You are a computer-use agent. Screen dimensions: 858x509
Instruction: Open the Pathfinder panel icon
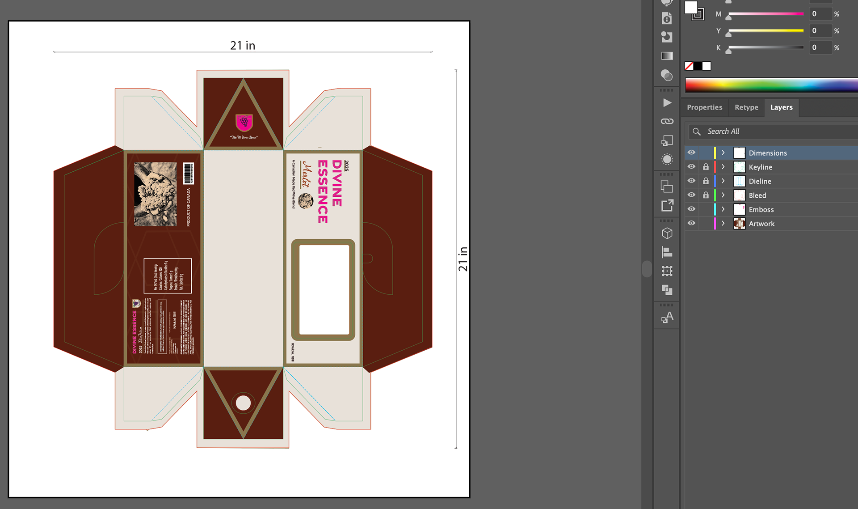tap(667, 290)
